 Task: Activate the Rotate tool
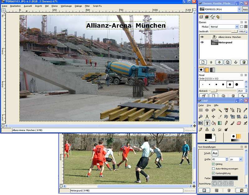coord(226,116)
